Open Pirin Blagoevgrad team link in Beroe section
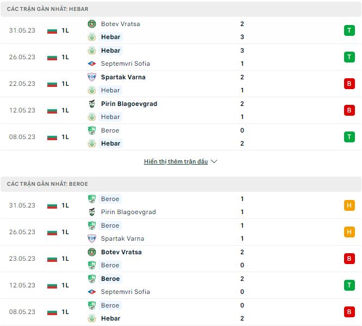 point(128,212)
